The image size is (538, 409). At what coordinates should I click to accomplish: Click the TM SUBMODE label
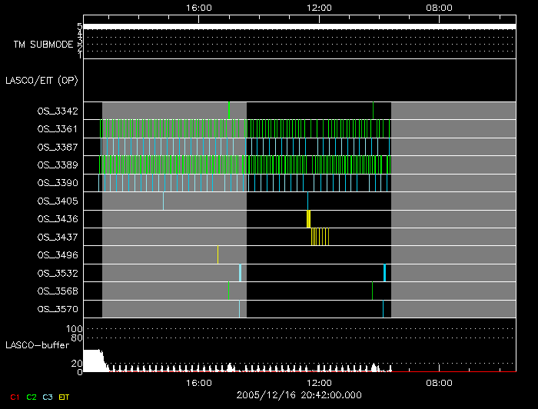point(44,45)
